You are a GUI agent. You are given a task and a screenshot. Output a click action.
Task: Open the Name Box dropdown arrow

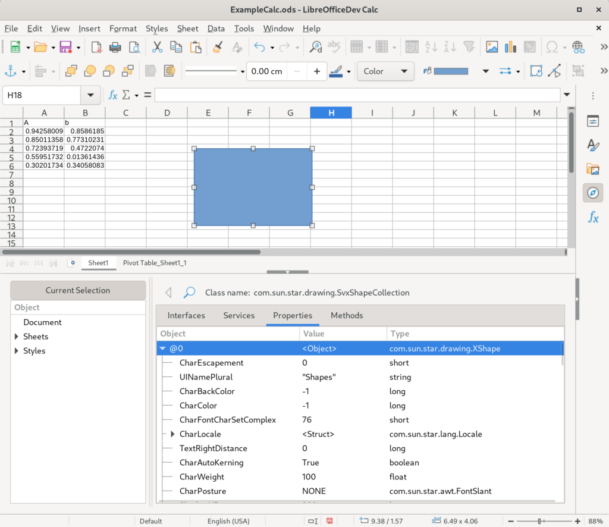[x=90, y=95]
